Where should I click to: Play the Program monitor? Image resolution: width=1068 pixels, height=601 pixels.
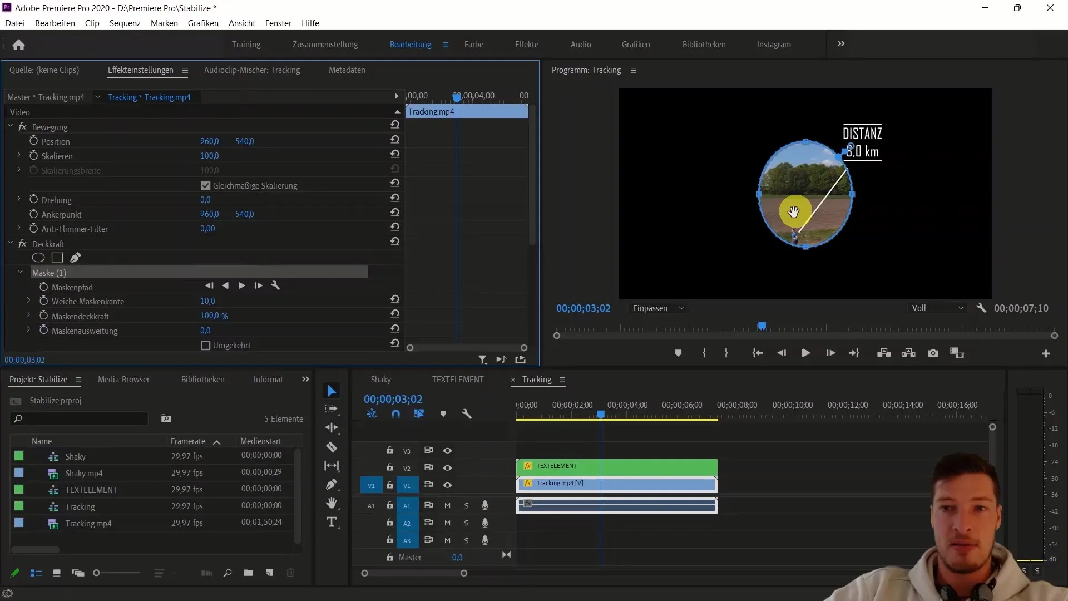(x=805, y=353)
